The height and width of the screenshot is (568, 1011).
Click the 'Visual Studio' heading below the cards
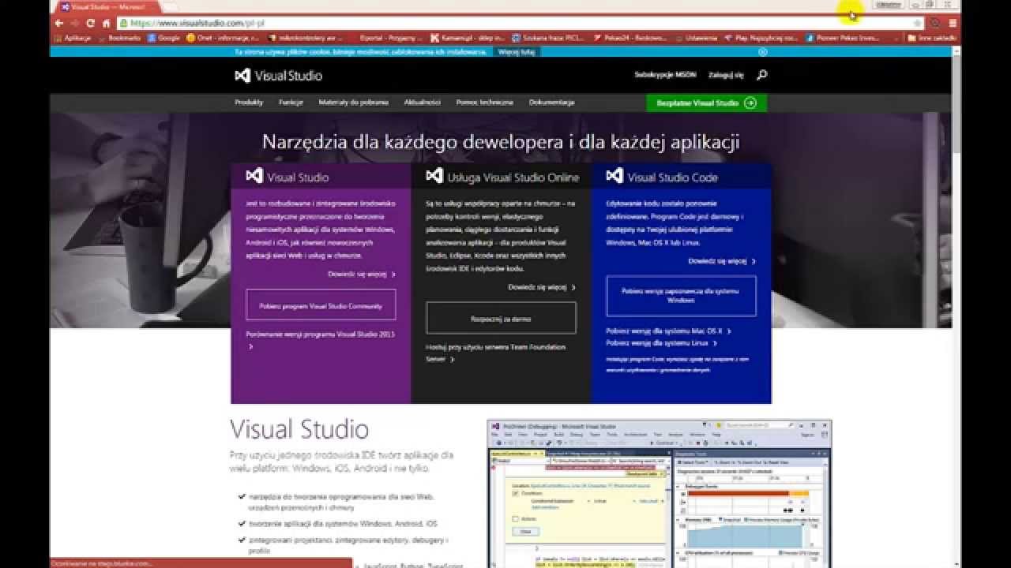299,429
